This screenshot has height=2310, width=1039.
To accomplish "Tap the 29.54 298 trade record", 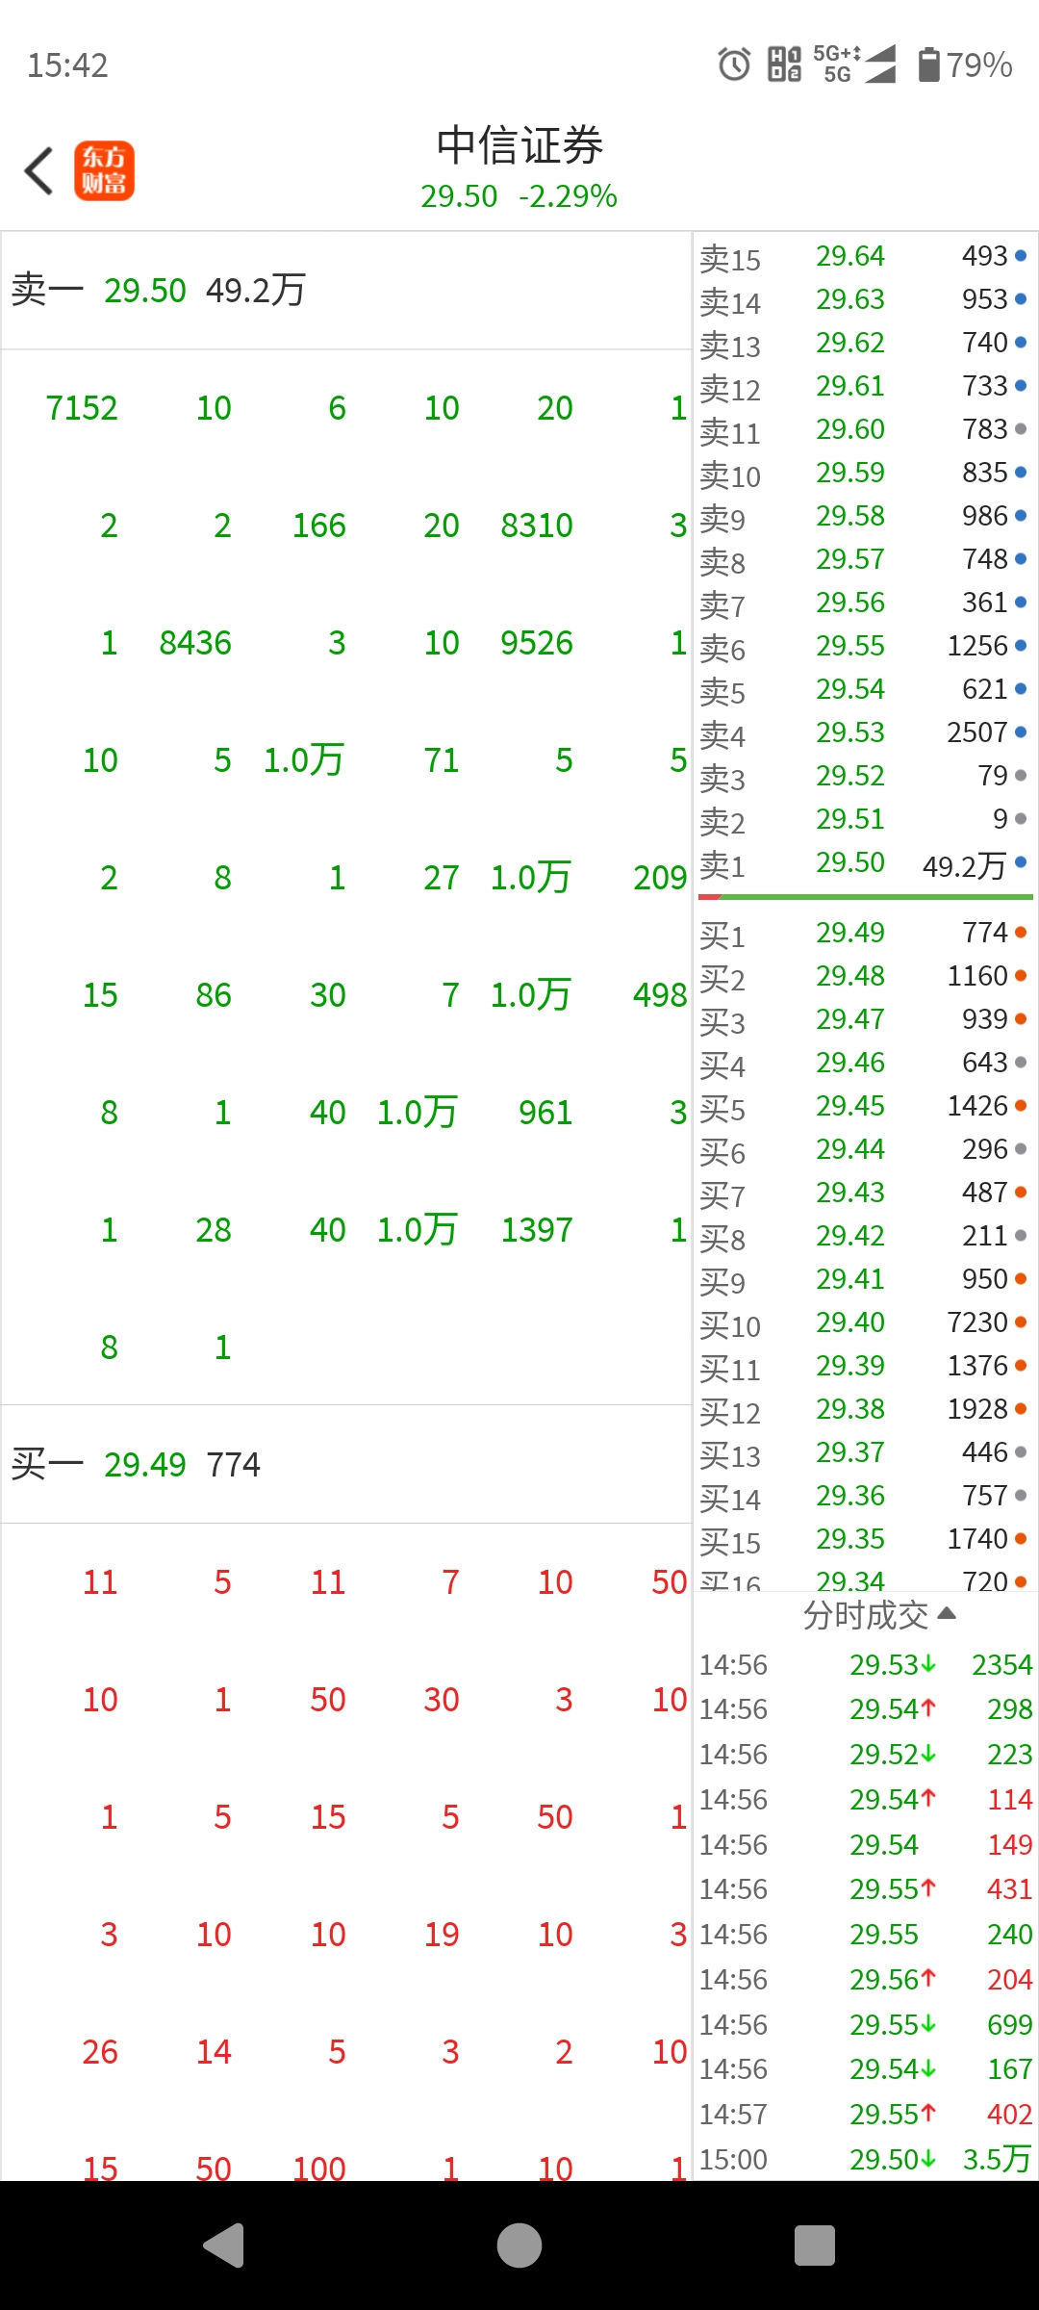I will 866,1709.
